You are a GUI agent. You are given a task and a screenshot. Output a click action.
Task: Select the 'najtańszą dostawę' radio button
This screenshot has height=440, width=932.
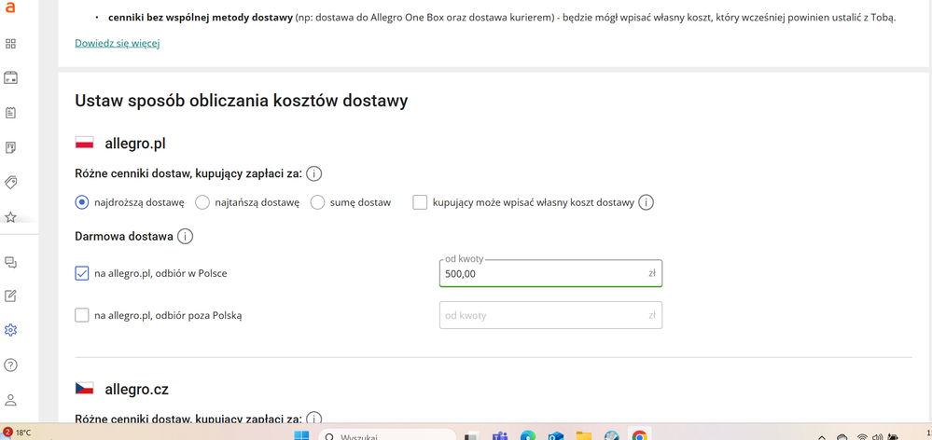tap(202, 202)
